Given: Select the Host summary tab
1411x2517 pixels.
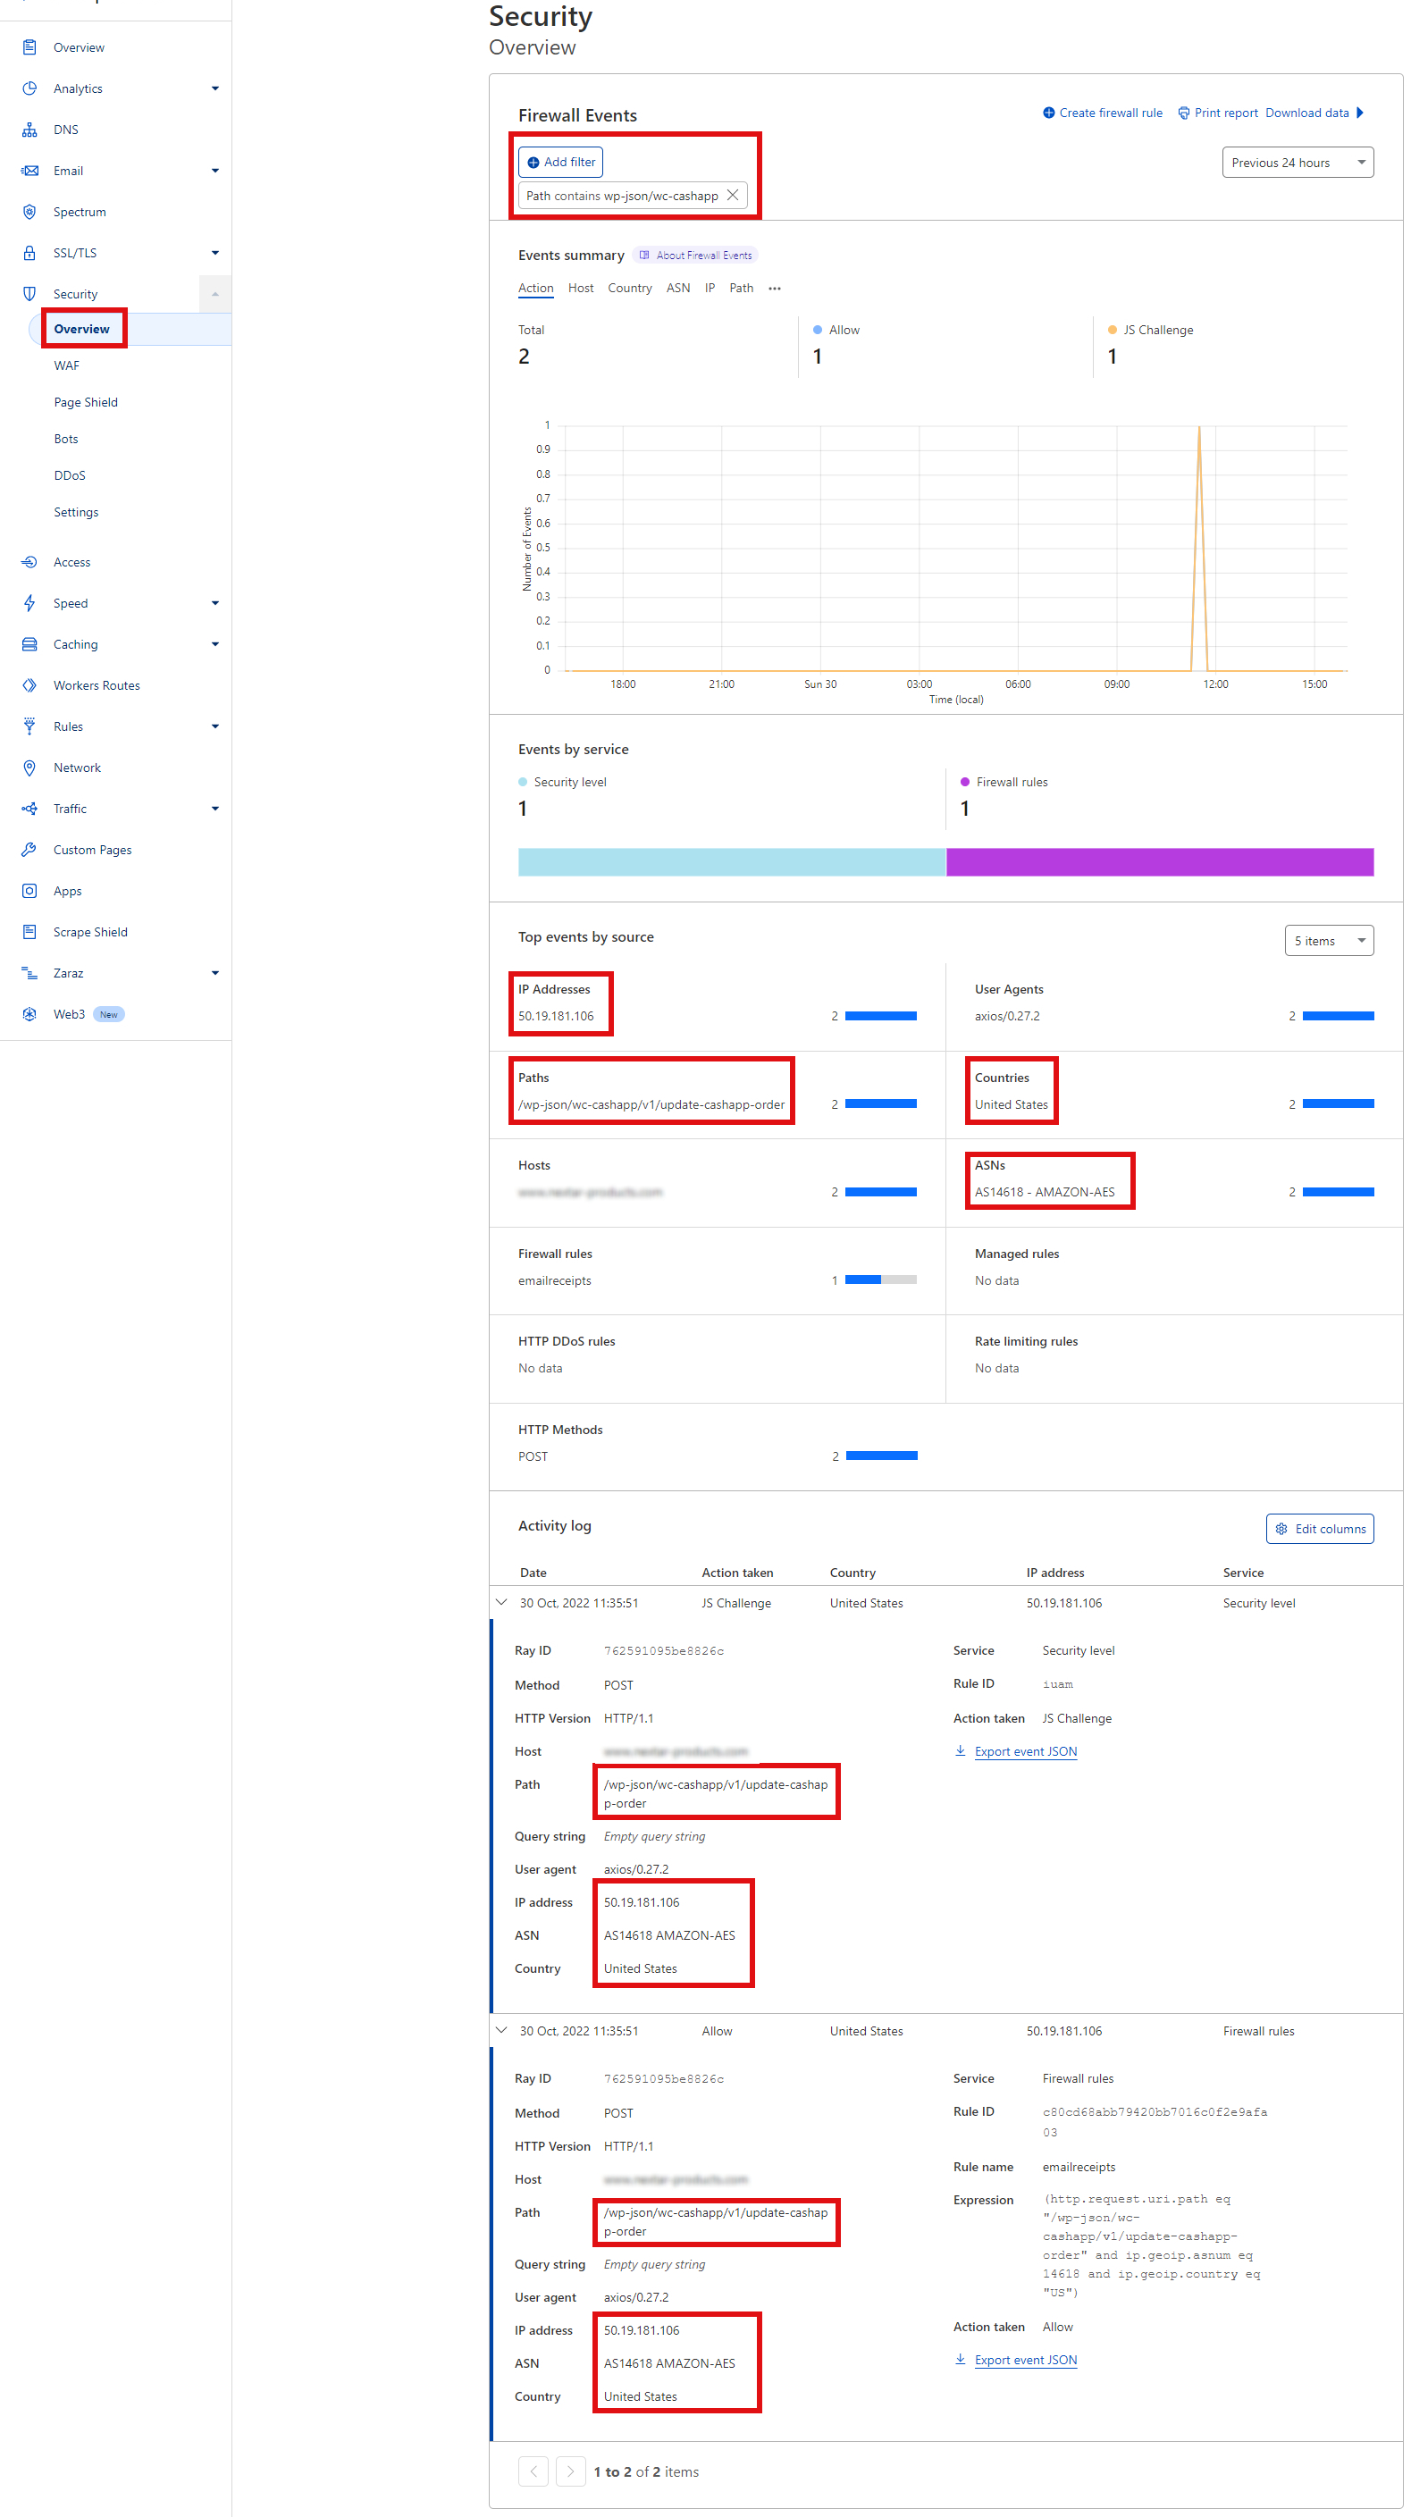Looking at the screenshot, I should pos(581,288).
